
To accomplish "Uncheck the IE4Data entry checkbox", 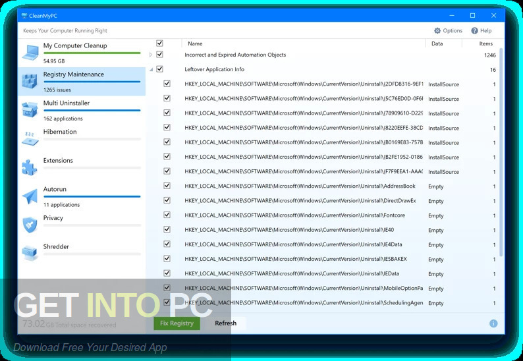I will click(x=167, y=244).
